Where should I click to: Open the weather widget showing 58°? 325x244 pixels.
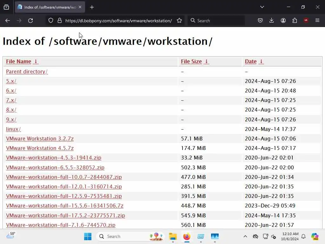11,235
